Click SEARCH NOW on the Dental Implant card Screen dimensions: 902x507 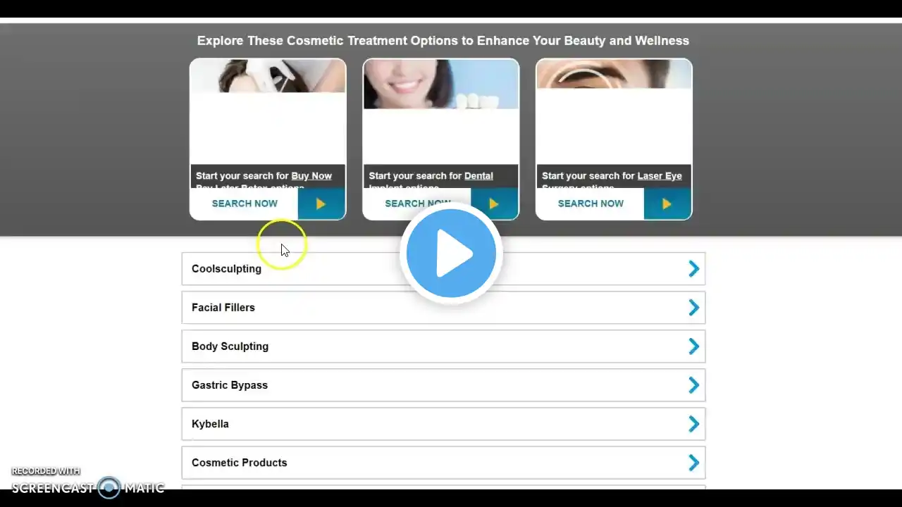(418, 204)
